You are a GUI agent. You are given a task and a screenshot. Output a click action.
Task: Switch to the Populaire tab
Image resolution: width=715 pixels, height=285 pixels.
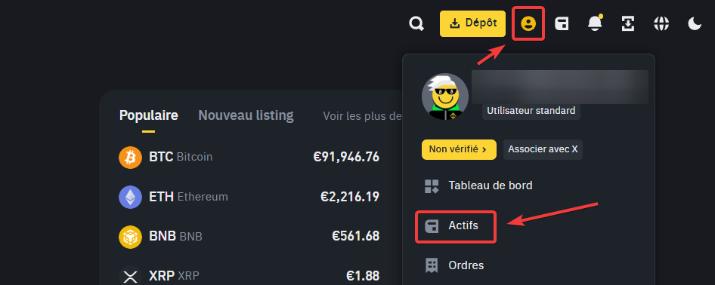coord(148,115)
